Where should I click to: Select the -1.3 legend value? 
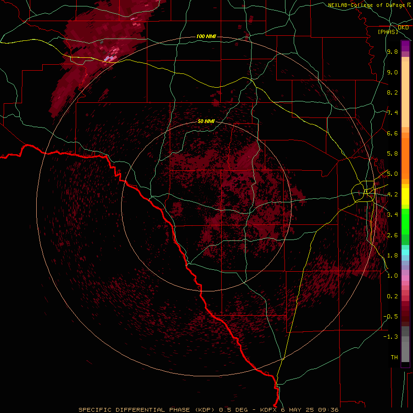click(391, 337)
